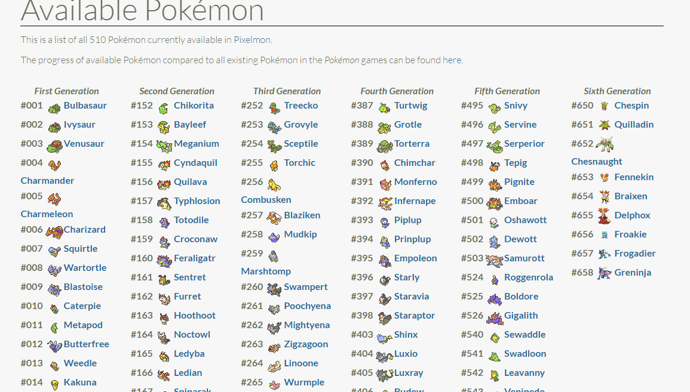Image resolution: width=690 pixels, height=392 pixels.
Task: Click the Luxray sprite icon
Action: (384, 375)
